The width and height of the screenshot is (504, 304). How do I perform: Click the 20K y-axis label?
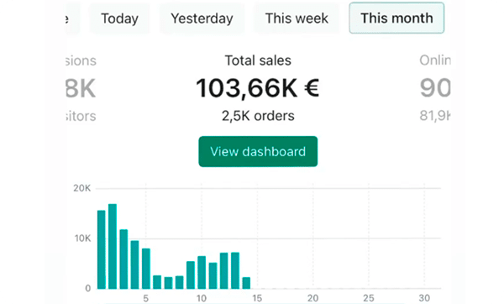tap(82, 188)
